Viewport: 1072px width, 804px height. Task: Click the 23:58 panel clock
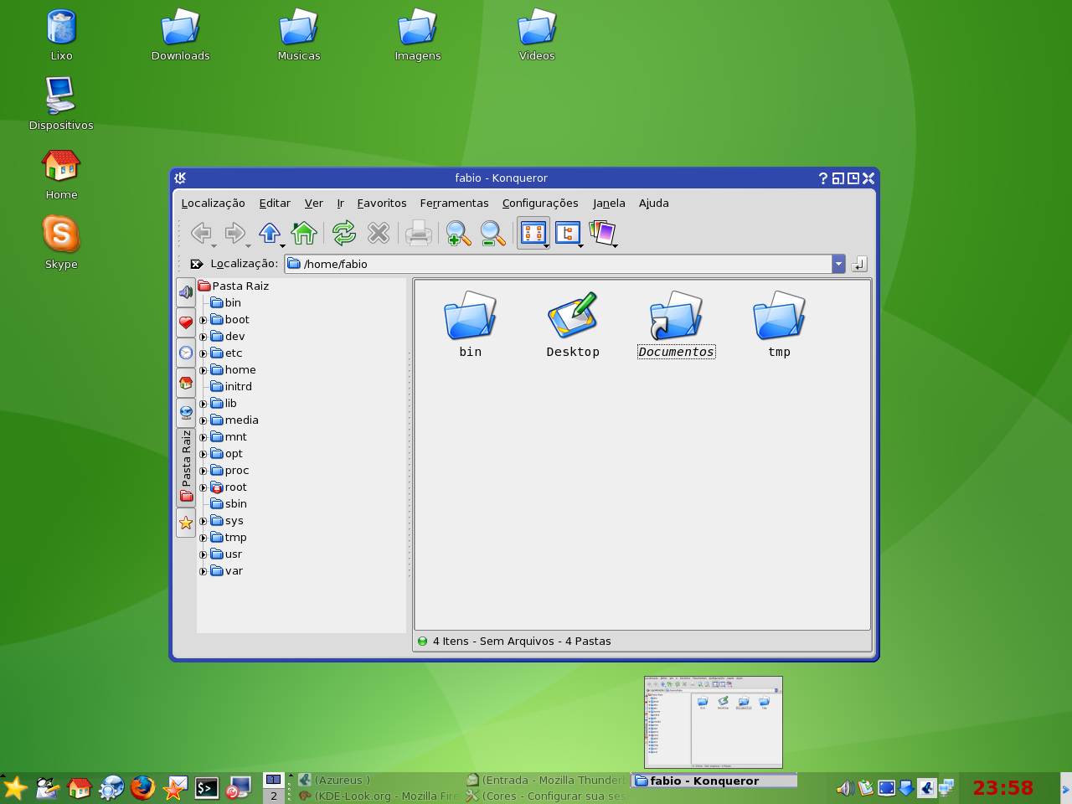coord(1003,788)
